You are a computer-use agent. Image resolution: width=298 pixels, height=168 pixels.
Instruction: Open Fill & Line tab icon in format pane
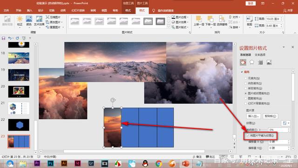pos(243,62)
